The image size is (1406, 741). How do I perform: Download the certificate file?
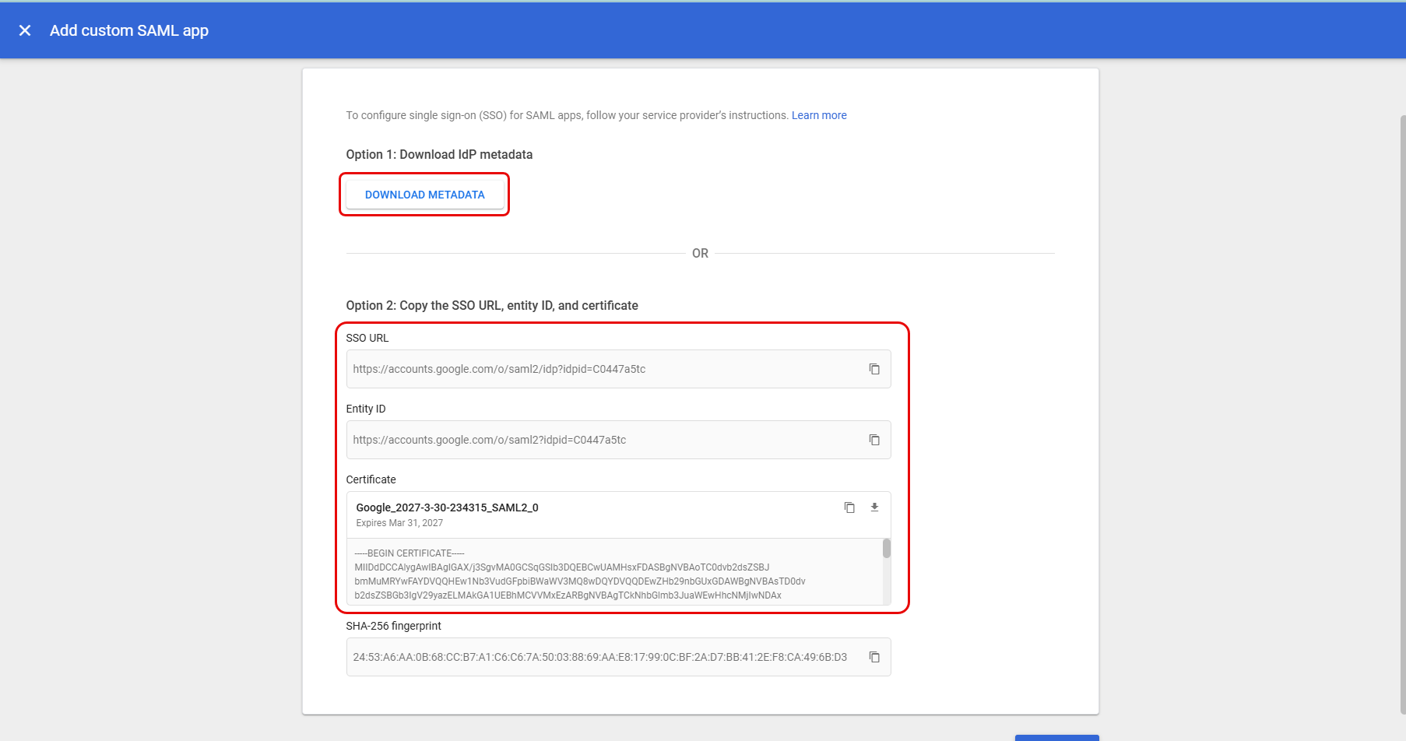(x=874, y=507)
